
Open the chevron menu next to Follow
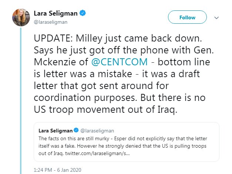tap(217, 17)
